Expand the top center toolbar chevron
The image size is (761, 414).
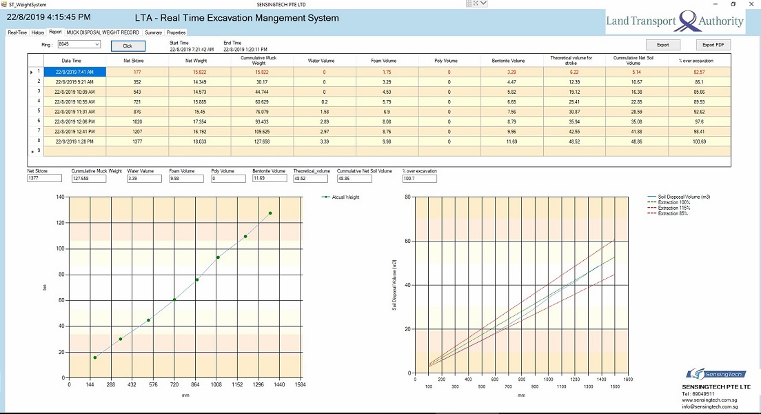point(483,3)
